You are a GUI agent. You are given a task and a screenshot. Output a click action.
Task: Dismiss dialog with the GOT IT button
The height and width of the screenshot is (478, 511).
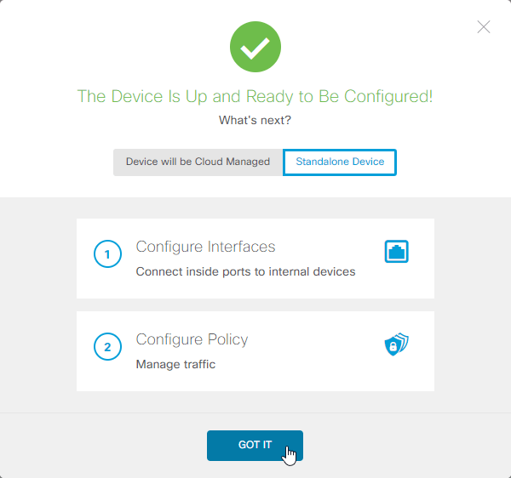coord(255,446)
